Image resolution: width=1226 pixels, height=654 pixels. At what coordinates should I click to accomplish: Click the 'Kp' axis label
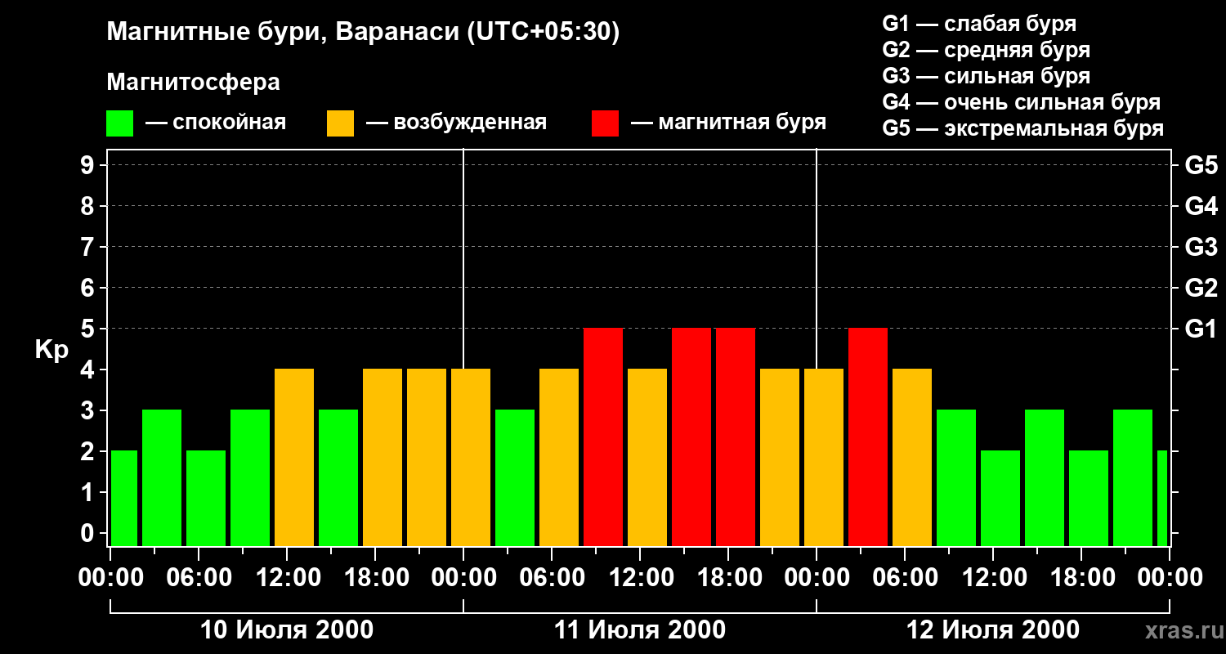[52, 350]
